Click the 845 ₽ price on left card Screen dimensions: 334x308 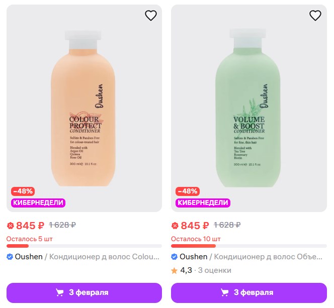[x=30, y=226]
